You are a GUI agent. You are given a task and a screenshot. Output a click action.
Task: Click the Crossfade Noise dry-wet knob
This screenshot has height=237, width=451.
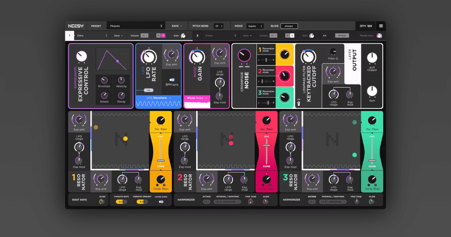click(x=244, y=55)
